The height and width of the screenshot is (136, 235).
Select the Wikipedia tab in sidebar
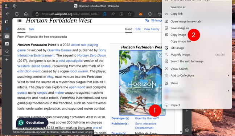click(x=7, y=36)
